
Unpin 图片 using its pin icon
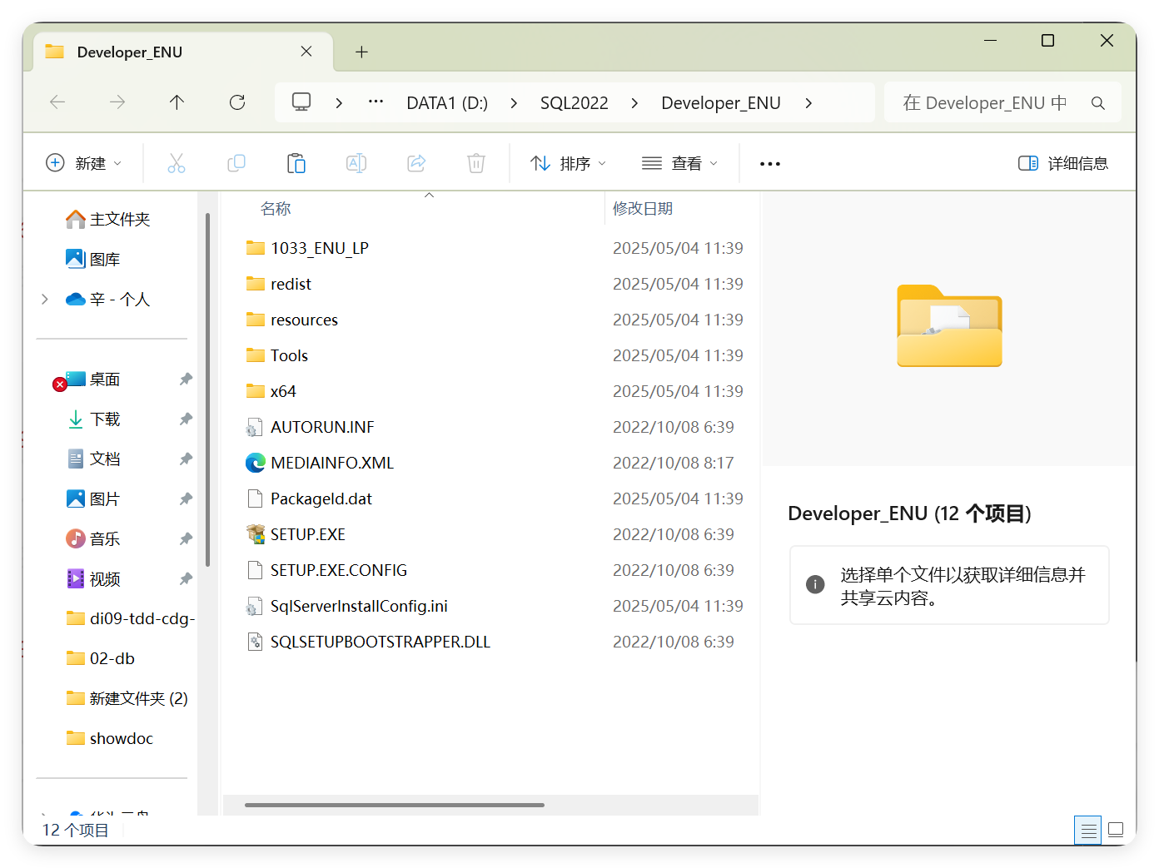[x=186, y=498]
